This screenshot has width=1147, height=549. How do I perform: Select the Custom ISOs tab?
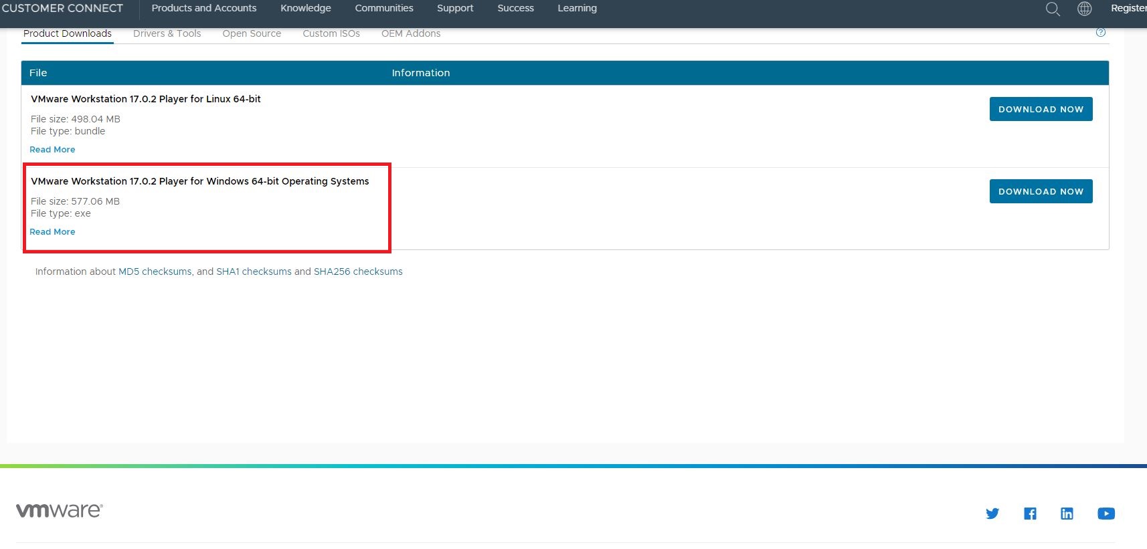click(331, 33)
